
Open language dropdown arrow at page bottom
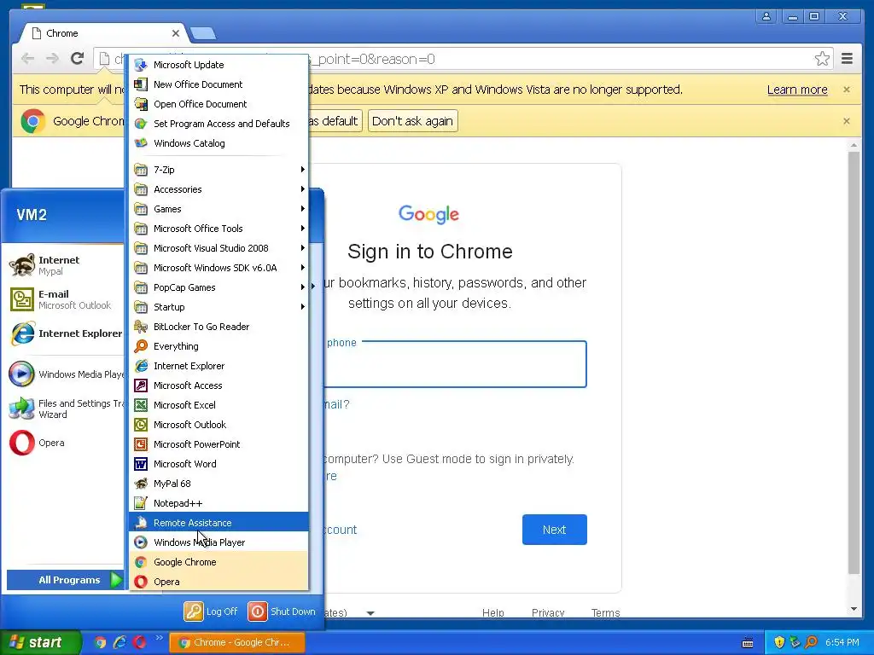[370, 613]
